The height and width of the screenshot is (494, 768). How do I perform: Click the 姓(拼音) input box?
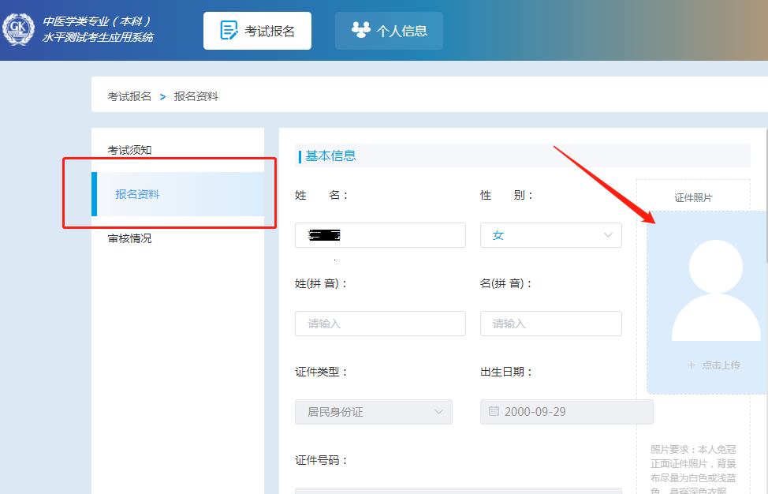[380, 324]
